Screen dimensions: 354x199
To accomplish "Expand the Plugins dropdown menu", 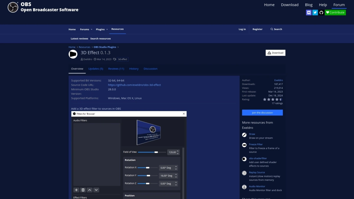I will 102,29.
